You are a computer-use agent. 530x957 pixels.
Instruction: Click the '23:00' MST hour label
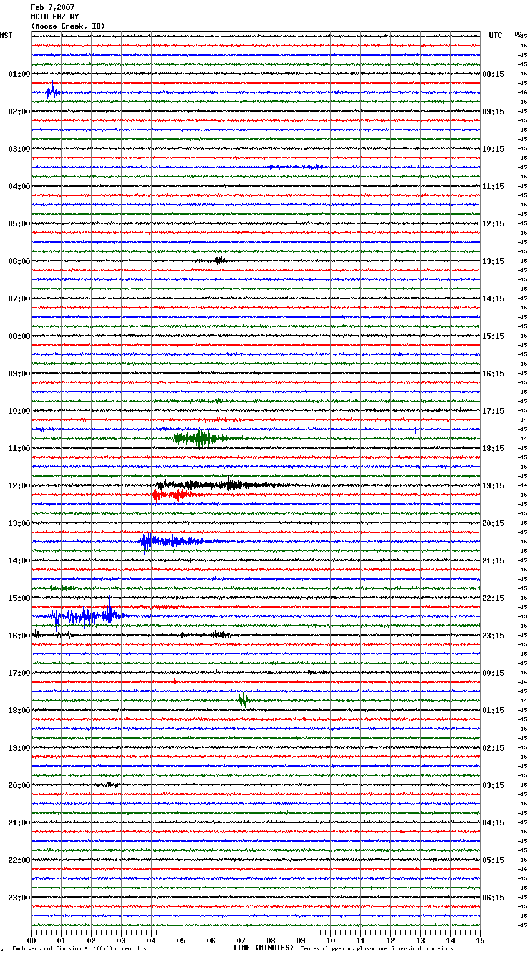pos(19,898)
